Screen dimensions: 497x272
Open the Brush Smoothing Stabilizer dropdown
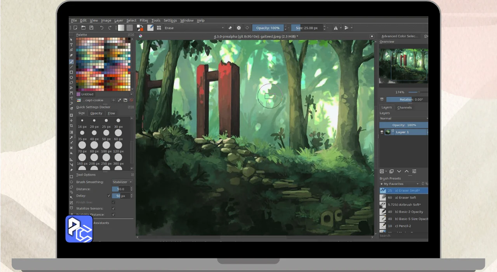pyautogui.click(x=122, y=182)
